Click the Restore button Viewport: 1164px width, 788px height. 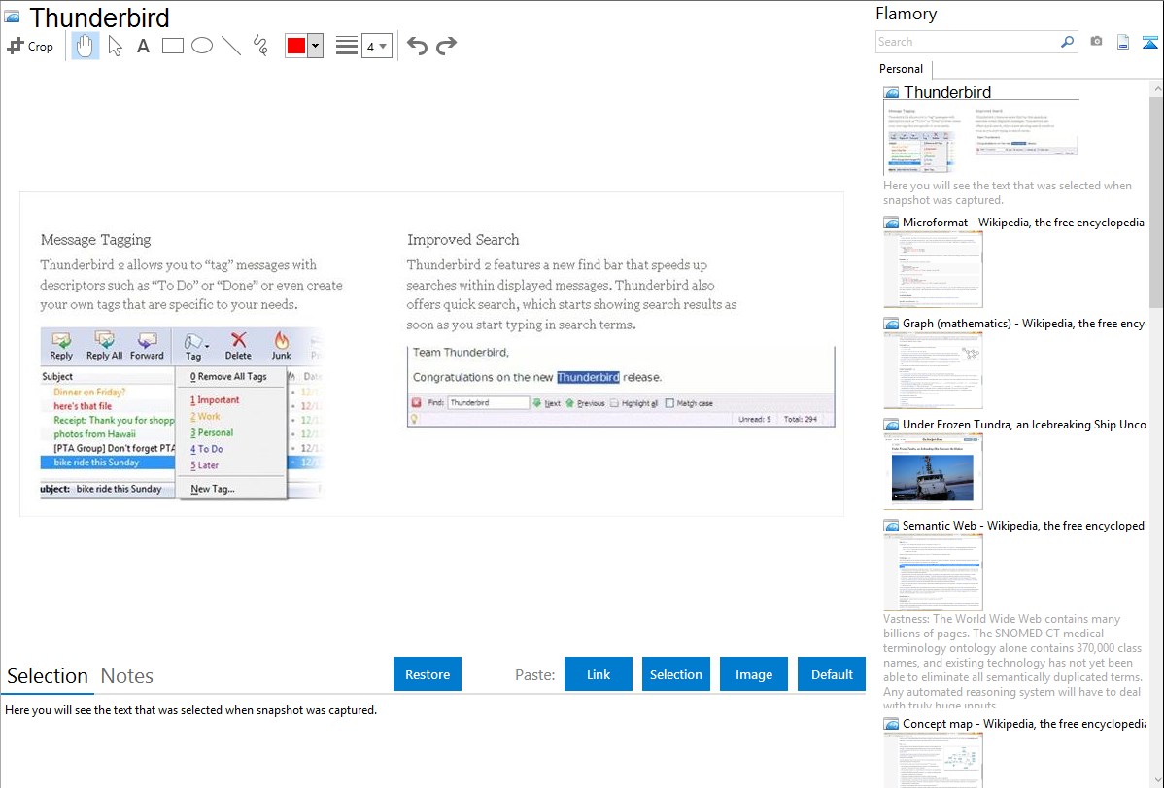pyautogui.click(x=428, y=674)
